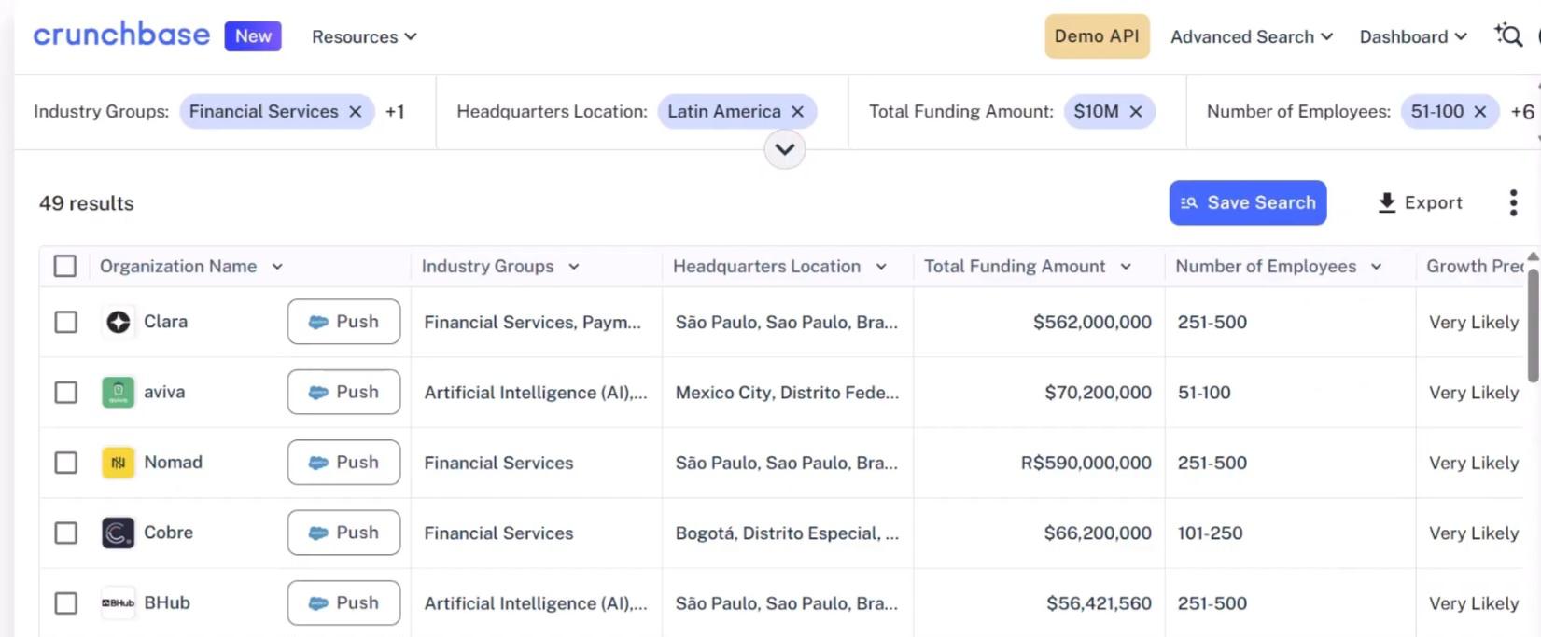1541x637 pixels.
Task: Show the +1 additional industry group filters
Action: coord(395,112)
